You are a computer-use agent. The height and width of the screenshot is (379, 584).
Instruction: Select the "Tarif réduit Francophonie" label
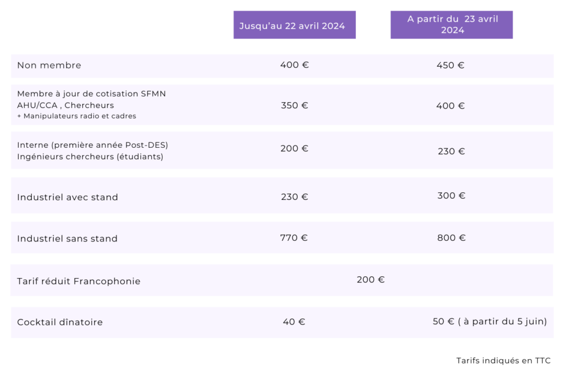(x=79, y=281)
